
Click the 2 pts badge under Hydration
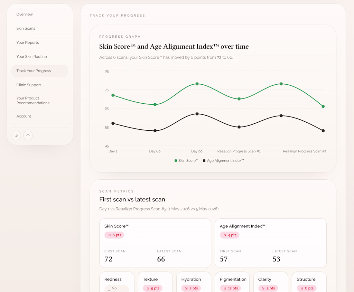pyautogui.click(x=191, y=288)
